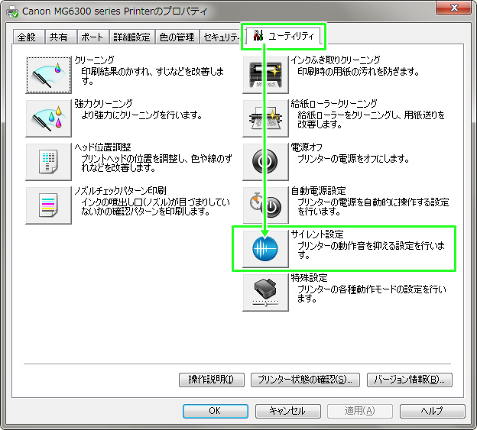This screenshot has height=430, width=477.
Task: Open the 詳細設定 tab
Action: coord(132,37)
